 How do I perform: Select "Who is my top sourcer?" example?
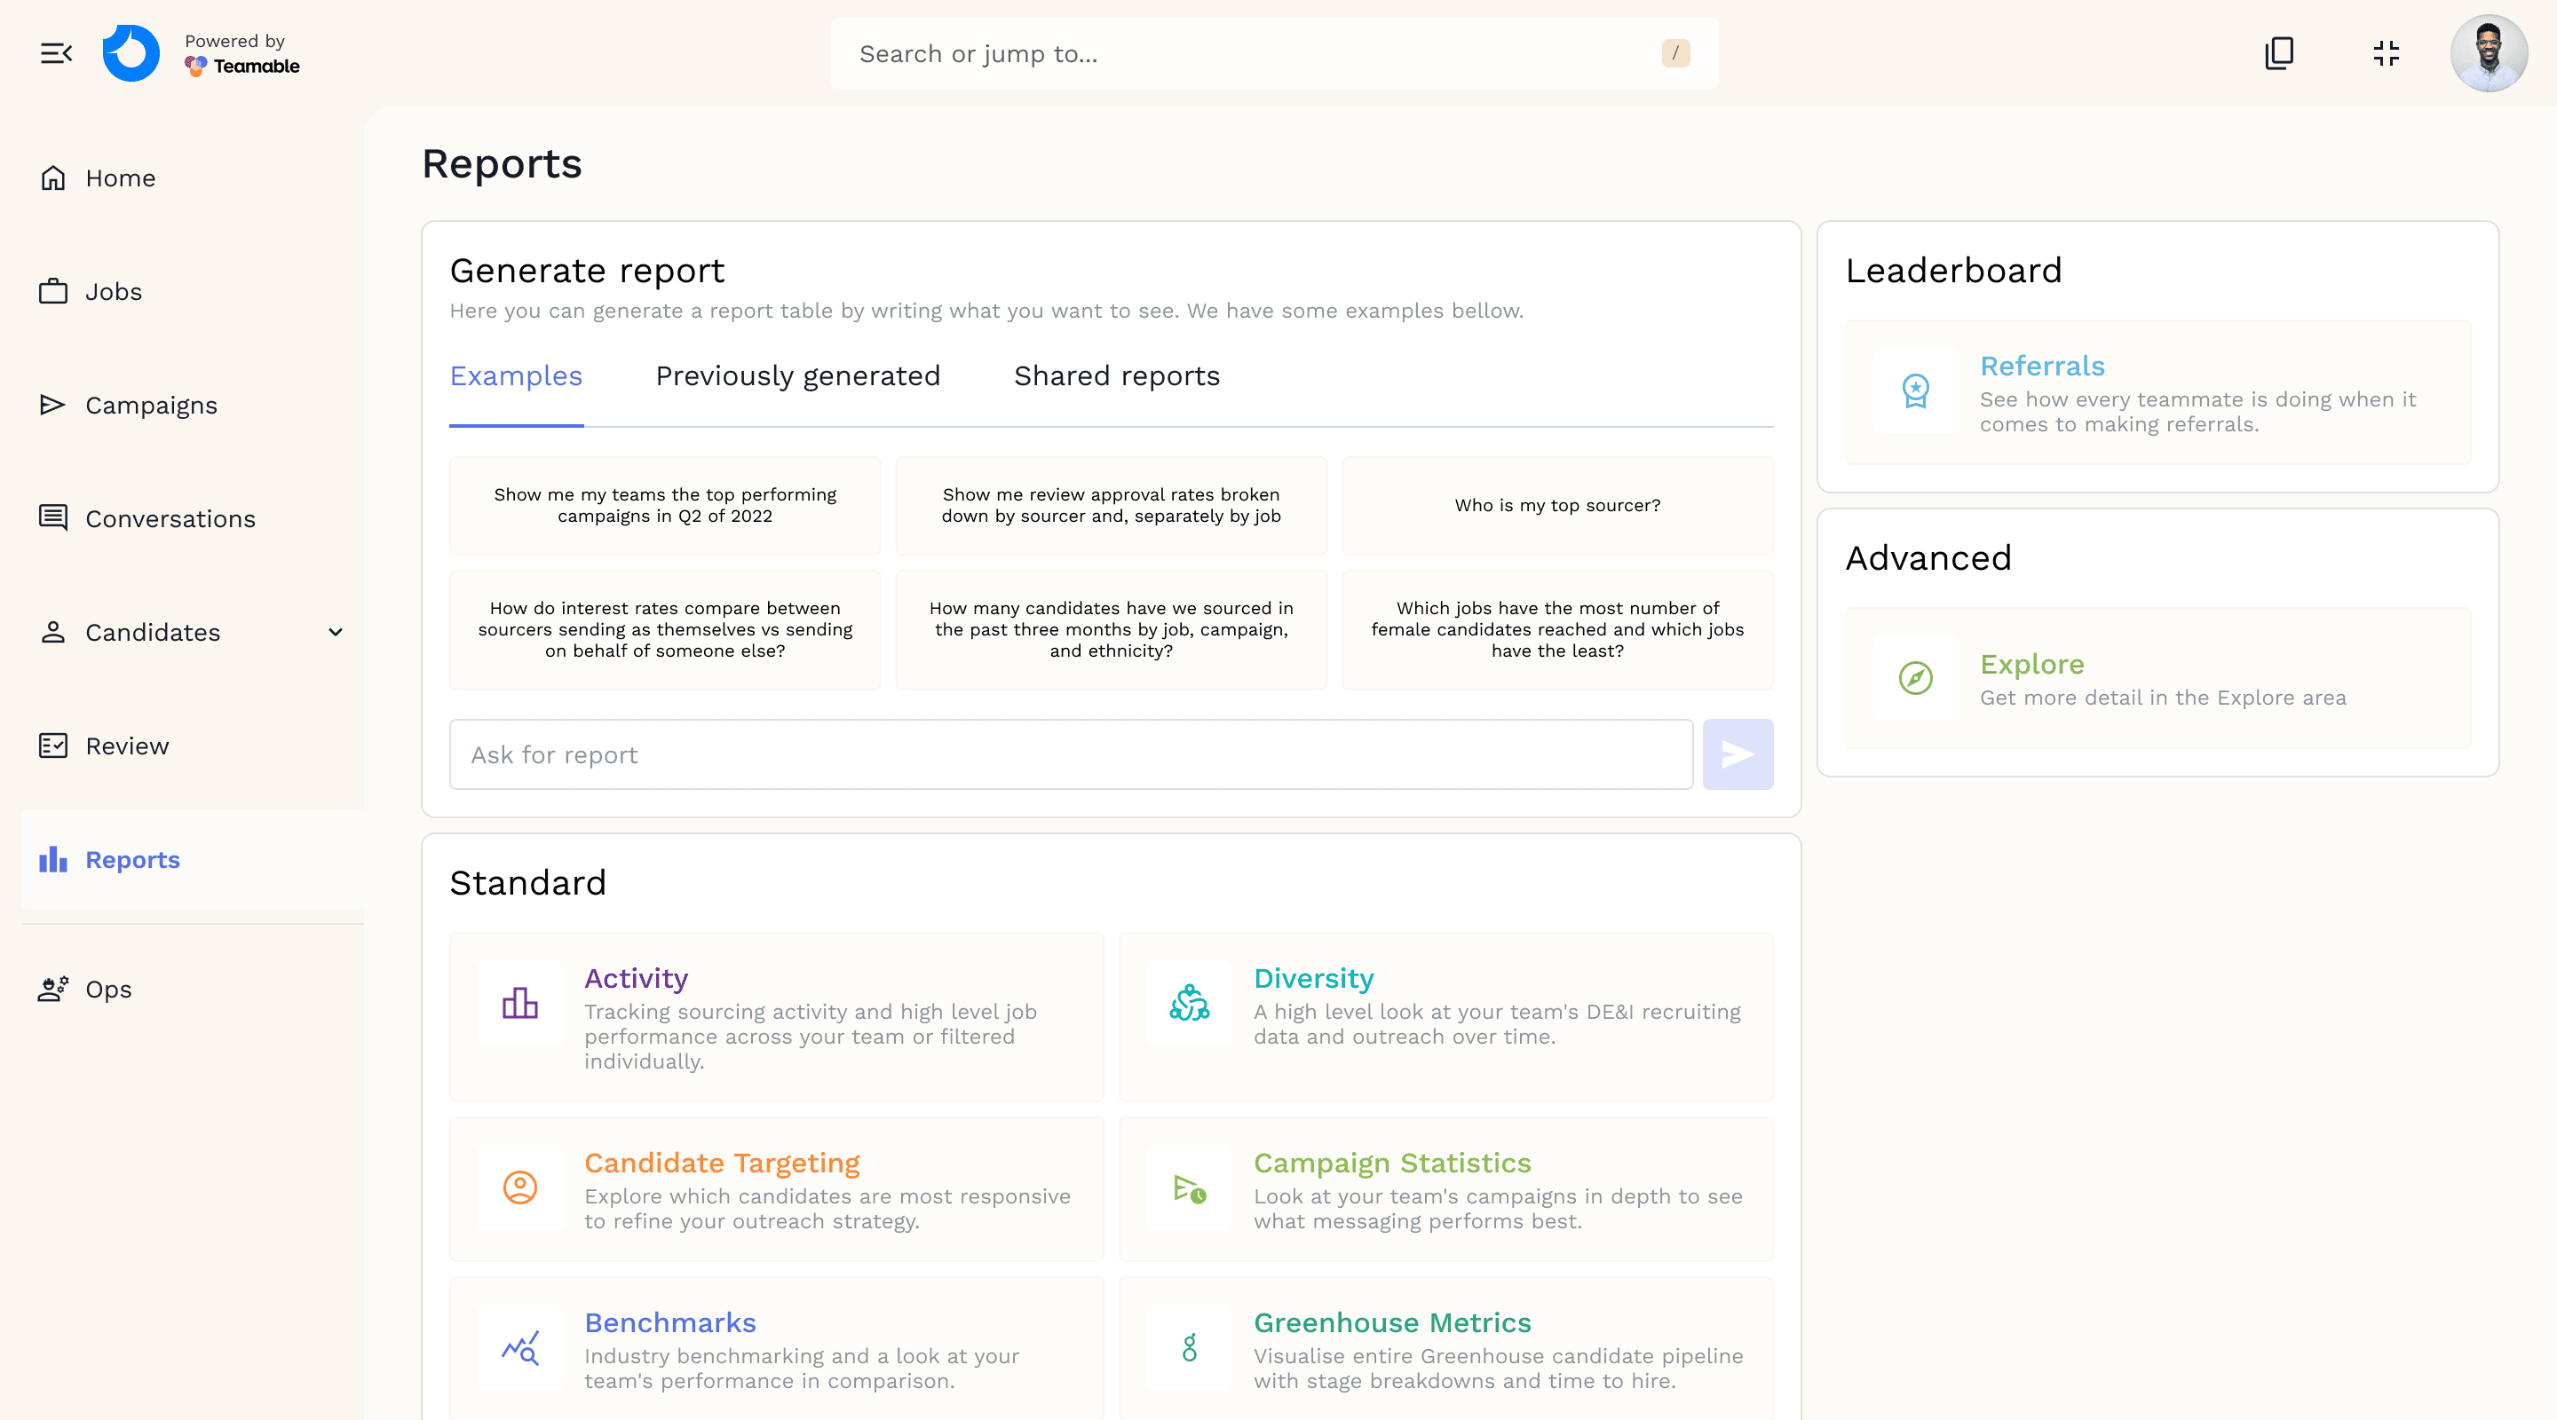[x=1556, y=505]
